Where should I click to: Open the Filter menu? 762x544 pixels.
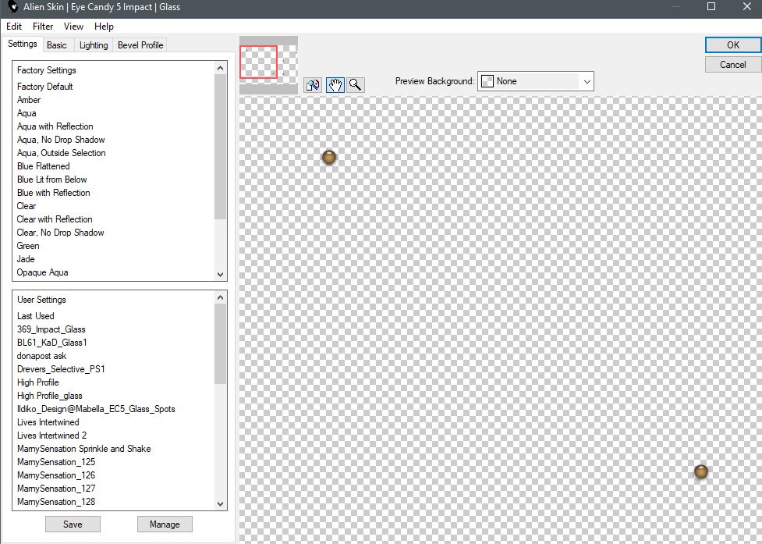coord(43,27)
